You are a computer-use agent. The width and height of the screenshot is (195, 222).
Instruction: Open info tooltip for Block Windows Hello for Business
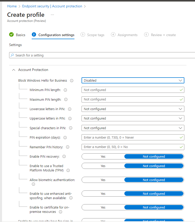(72, 81)
